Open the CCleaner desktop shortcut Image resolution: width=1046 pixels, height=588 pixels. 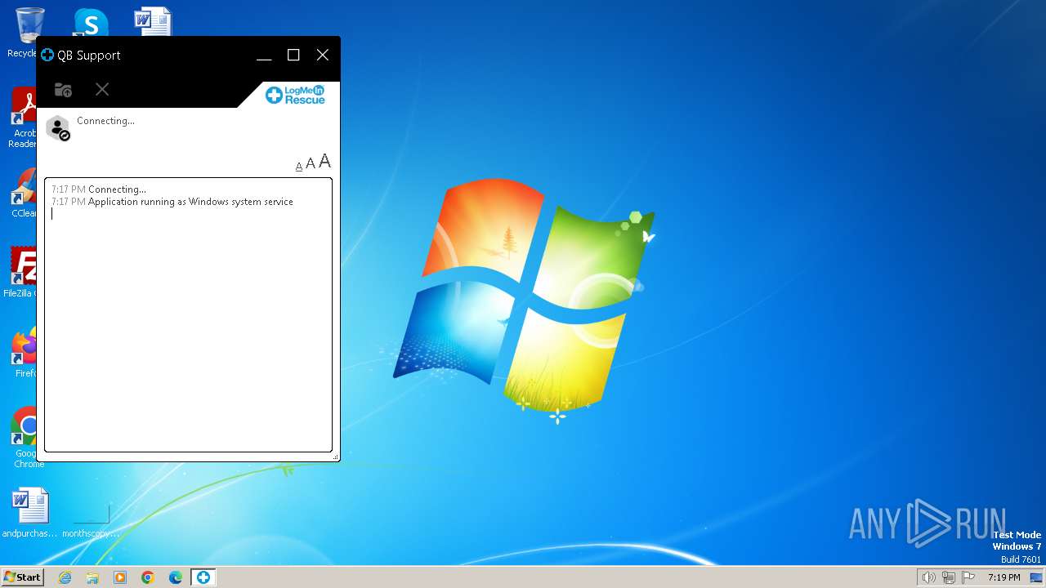coord(25,193)
